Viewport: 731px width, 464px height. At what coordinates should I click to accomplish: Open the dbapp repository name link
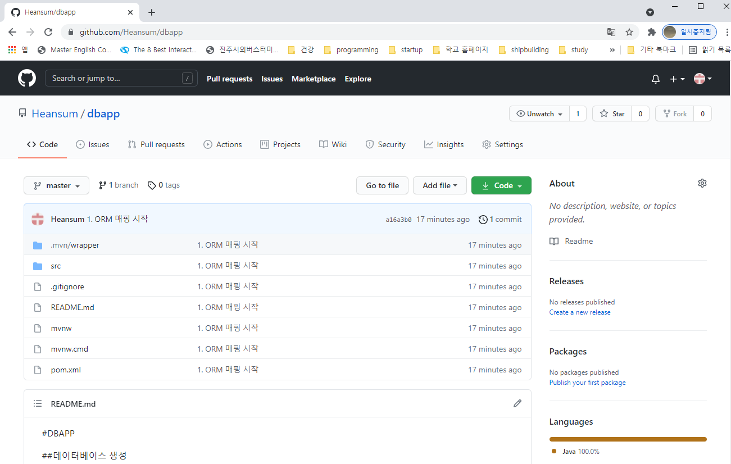[103, 113]
